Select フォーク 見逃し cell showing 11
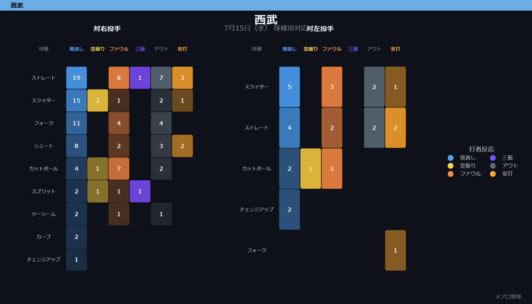This screenshot has width=532, height=304. [x=76, y=123]
